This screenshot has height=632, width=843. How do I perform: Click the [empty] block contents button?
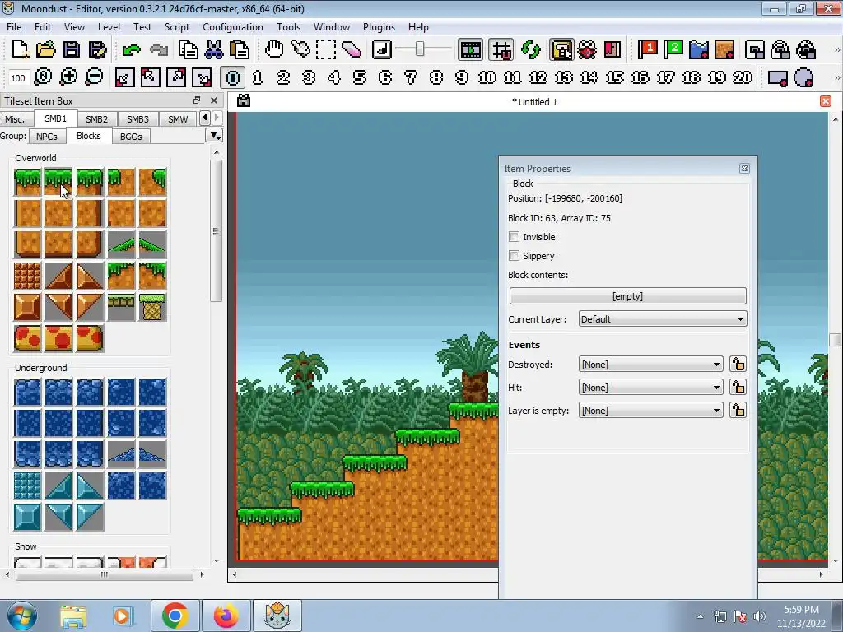pos(627,296)
